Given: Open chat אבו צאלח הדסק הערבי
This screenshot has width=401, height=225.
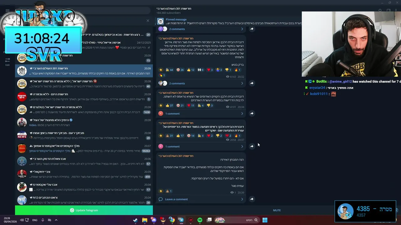Looking at the screenshot, I should 84,161.
